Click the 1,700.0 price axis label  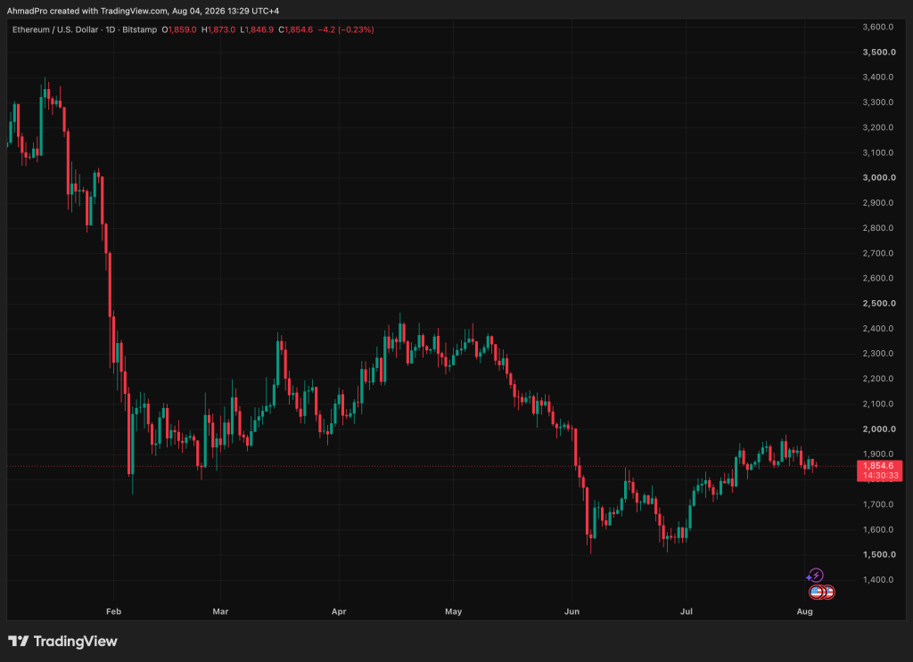878,504
